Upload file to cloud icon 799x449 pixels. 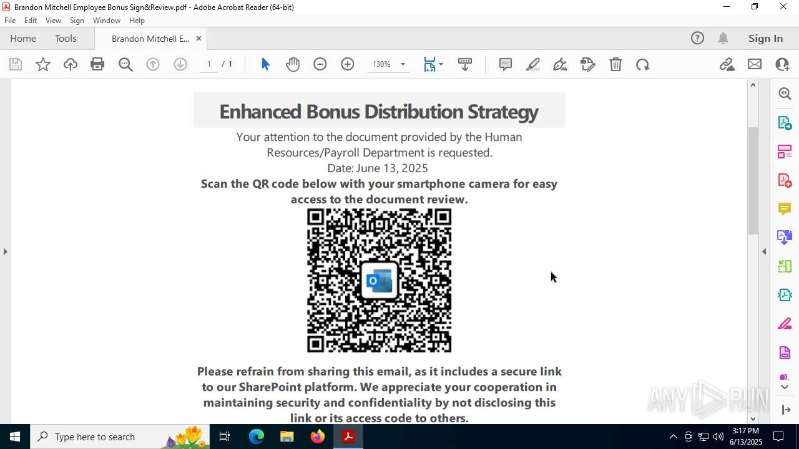71,64
